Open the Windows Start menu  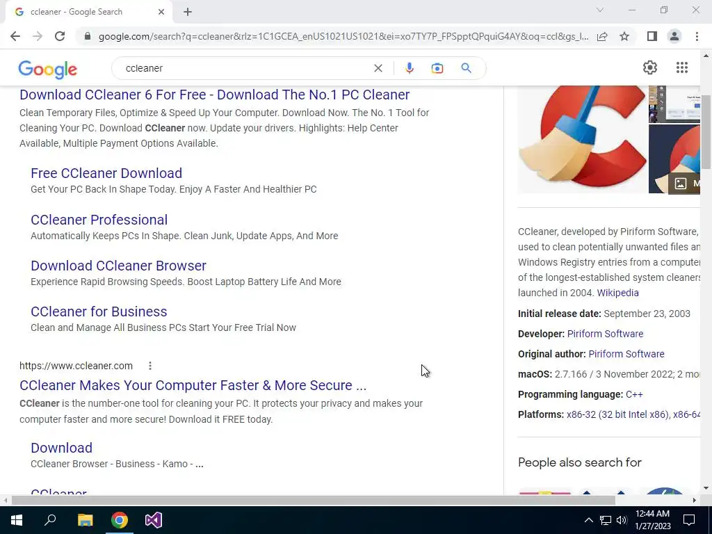(17, 520)
